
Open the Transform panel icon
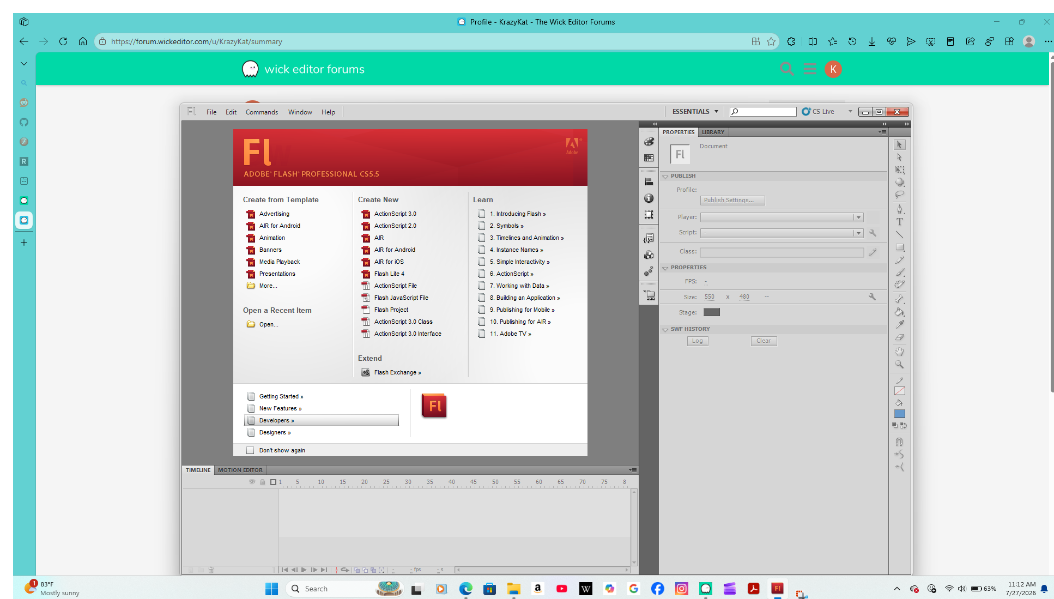coord(649,215)
